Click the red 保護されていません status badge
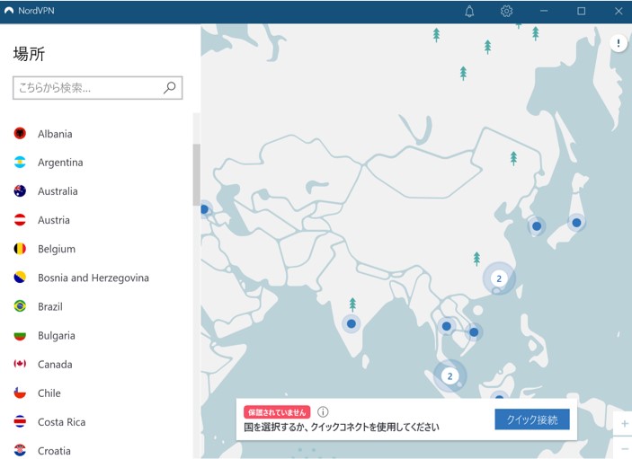 tap(276, 411)
